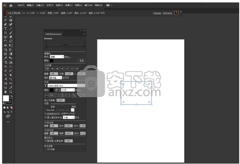
Task: Toggle the 证示线 checkbox
Action: point(45,130)
